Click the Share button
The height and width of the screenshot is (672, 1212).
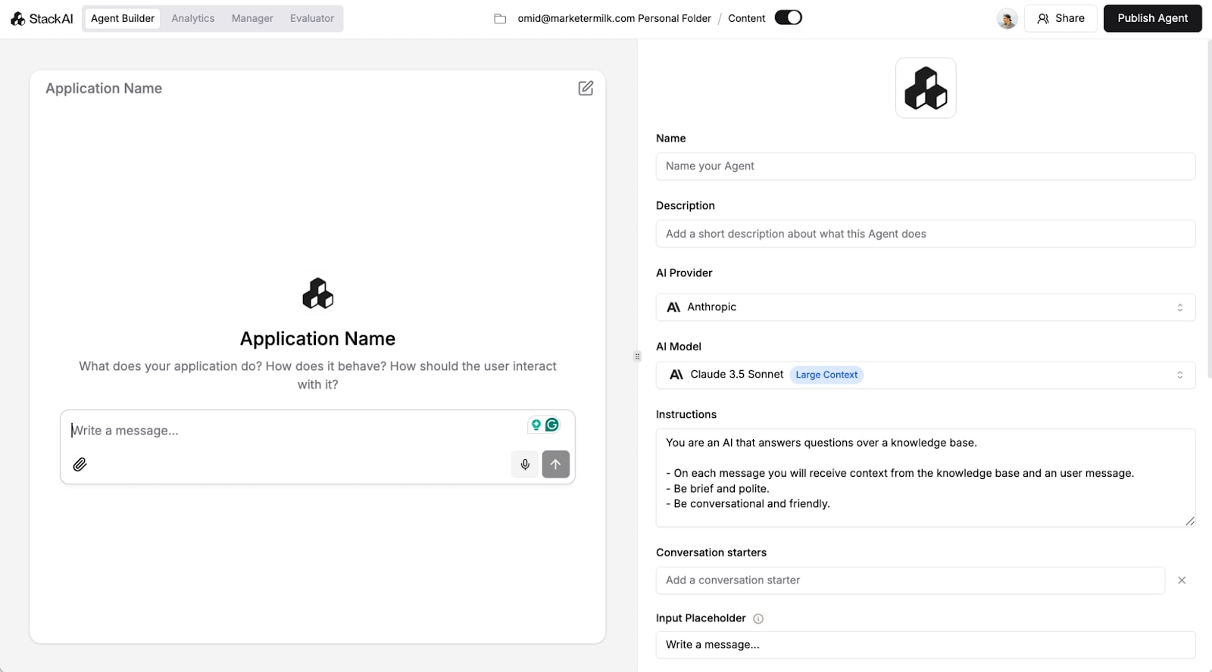(1060, 18)
